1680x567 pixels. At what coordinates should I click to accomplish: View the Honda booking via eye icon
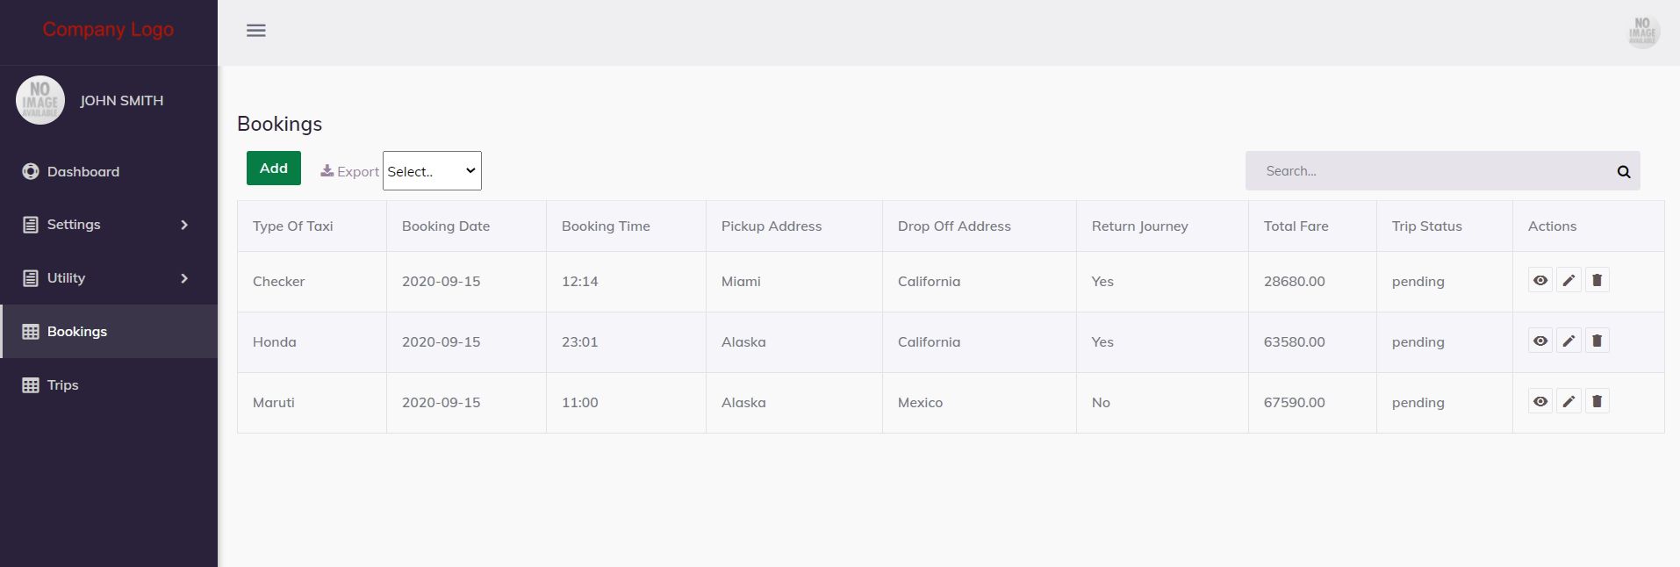[x=1540, y=341]
